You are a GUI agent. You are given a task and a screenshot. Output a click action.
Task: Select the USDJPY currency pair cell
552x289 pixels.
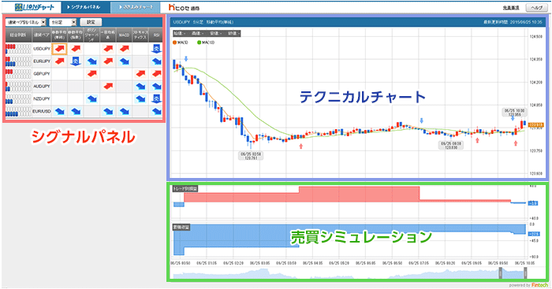click(41, 49)
